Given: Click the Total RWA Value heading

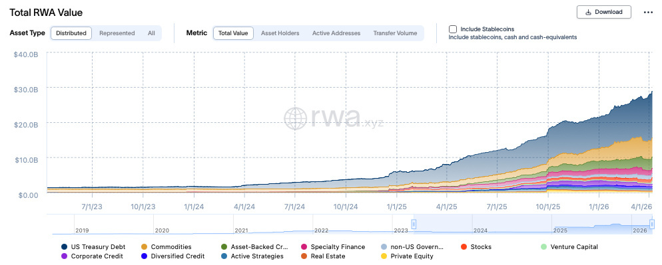Looking at the screenshot, I should (x=46, y=13).
